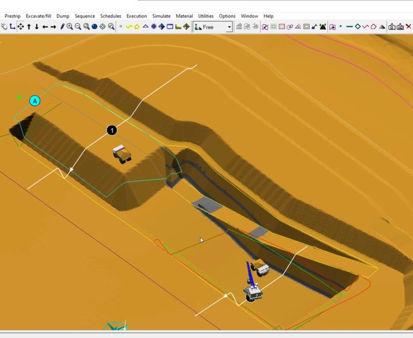Open the Sequence menu
413x338 pixels.
[85, 16]
